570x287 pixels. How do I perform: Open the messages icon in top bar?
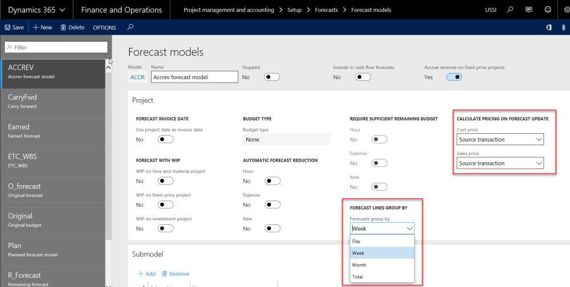tap(529, 10)
